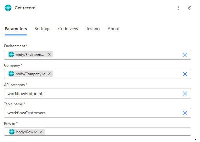The width and height of the screenshot is (200, 142).
Task: Click the body/Environm... token icon
Action: coord(12,54)
